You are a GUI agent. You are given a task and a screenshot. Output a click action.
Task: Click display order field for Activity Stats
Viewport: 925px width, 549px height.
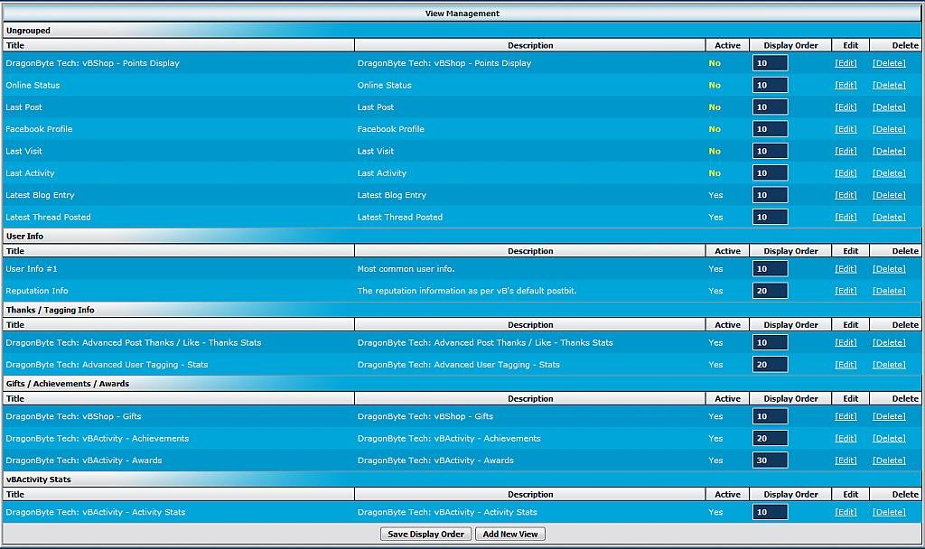pos(770,512)
